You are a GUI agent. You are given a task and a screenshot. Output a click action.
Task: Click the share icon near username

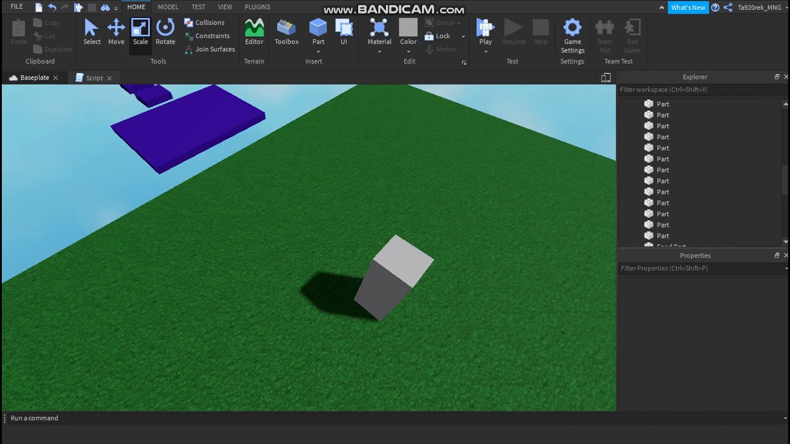pos(728,7)
